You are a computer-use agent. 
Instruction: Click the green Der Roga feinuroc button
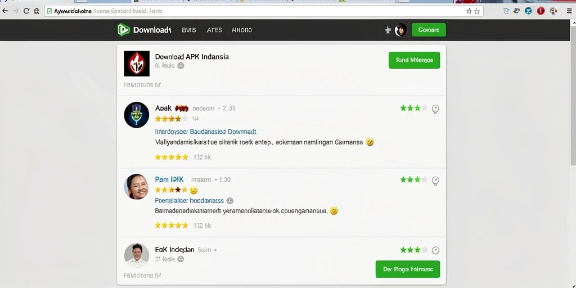pos(408,269)
